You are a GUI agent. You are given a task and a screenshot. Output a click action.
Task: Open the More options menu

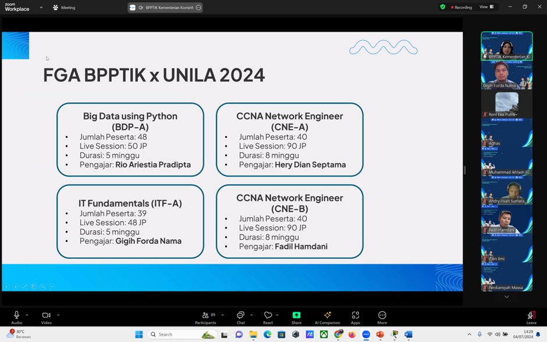coord(382,317)
